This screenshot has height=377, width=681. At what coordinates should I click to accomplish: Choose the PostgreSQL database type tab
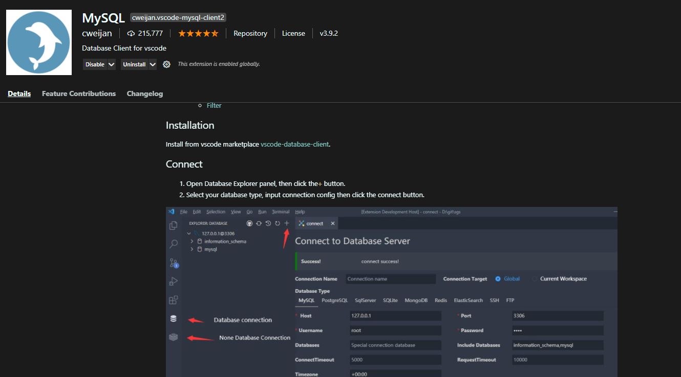pyautogui.click(x=334, y=300)
